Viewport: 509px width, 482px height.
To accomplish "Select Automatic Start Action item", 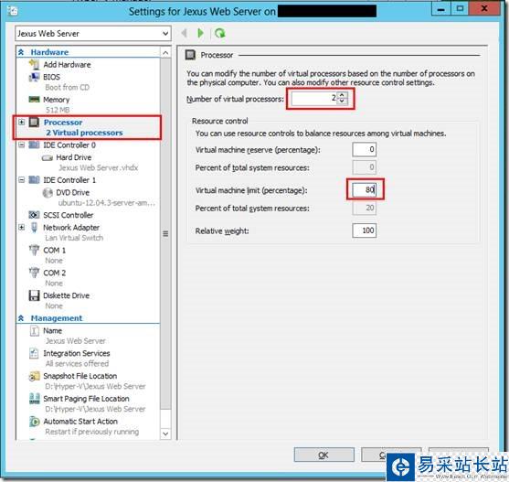I will click(x=80, y=422).
